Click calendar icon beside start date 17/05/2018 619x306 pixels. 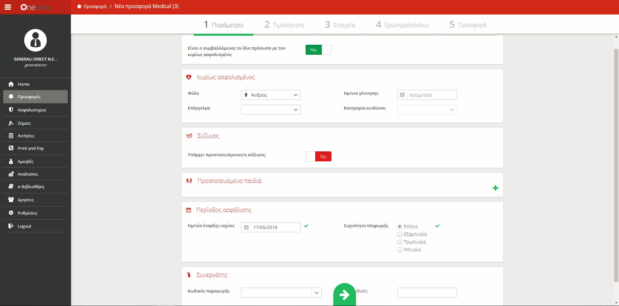coord(246,227)
